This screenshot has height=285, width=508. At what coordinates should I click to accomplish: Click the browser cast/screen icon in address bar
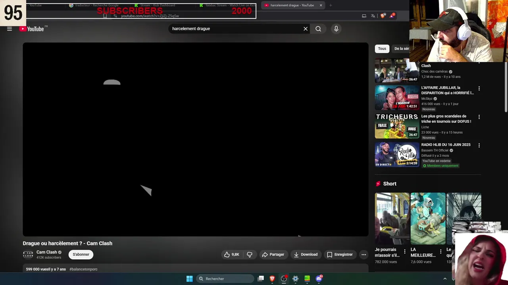pos(364,16)
